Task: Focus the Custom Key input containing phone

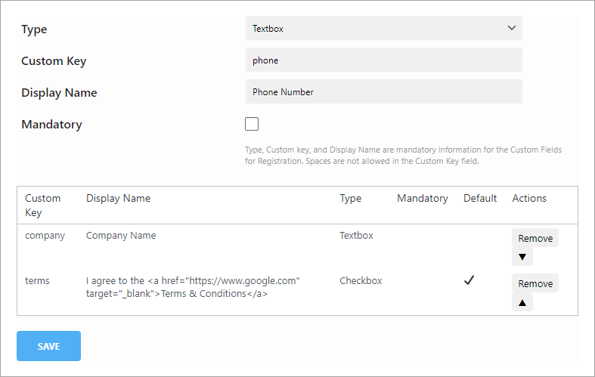Action: (383, 60)
